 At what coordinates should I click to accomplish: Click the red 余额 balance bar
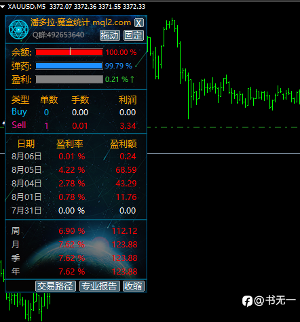[x=69, y=52]
